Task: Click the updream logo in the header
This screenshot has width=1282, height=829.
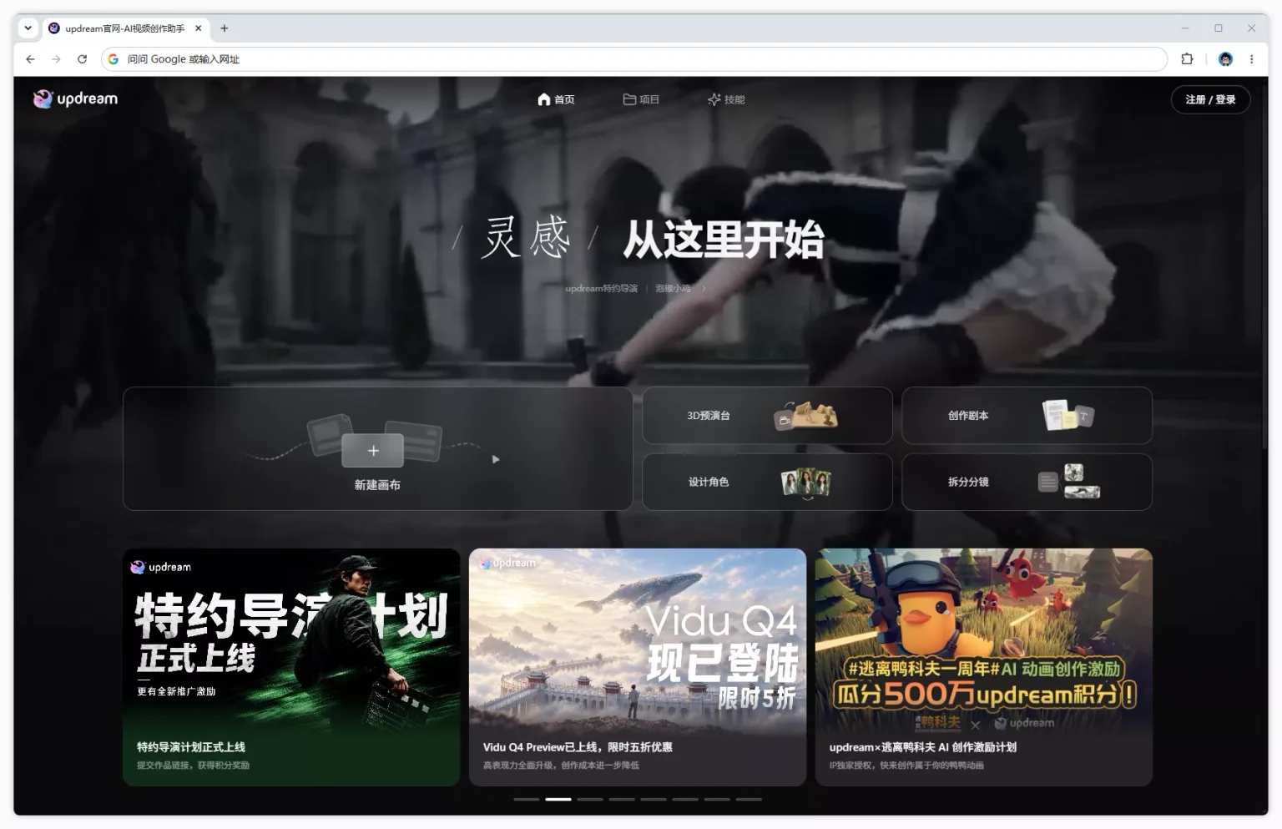Action: pyautogui.click(x=76, y=99)
